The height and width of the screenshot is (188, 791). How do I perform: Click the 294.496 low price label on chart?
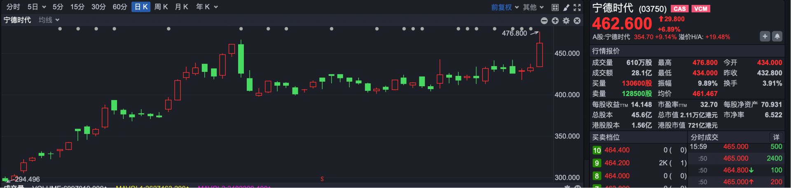(27, 179)
